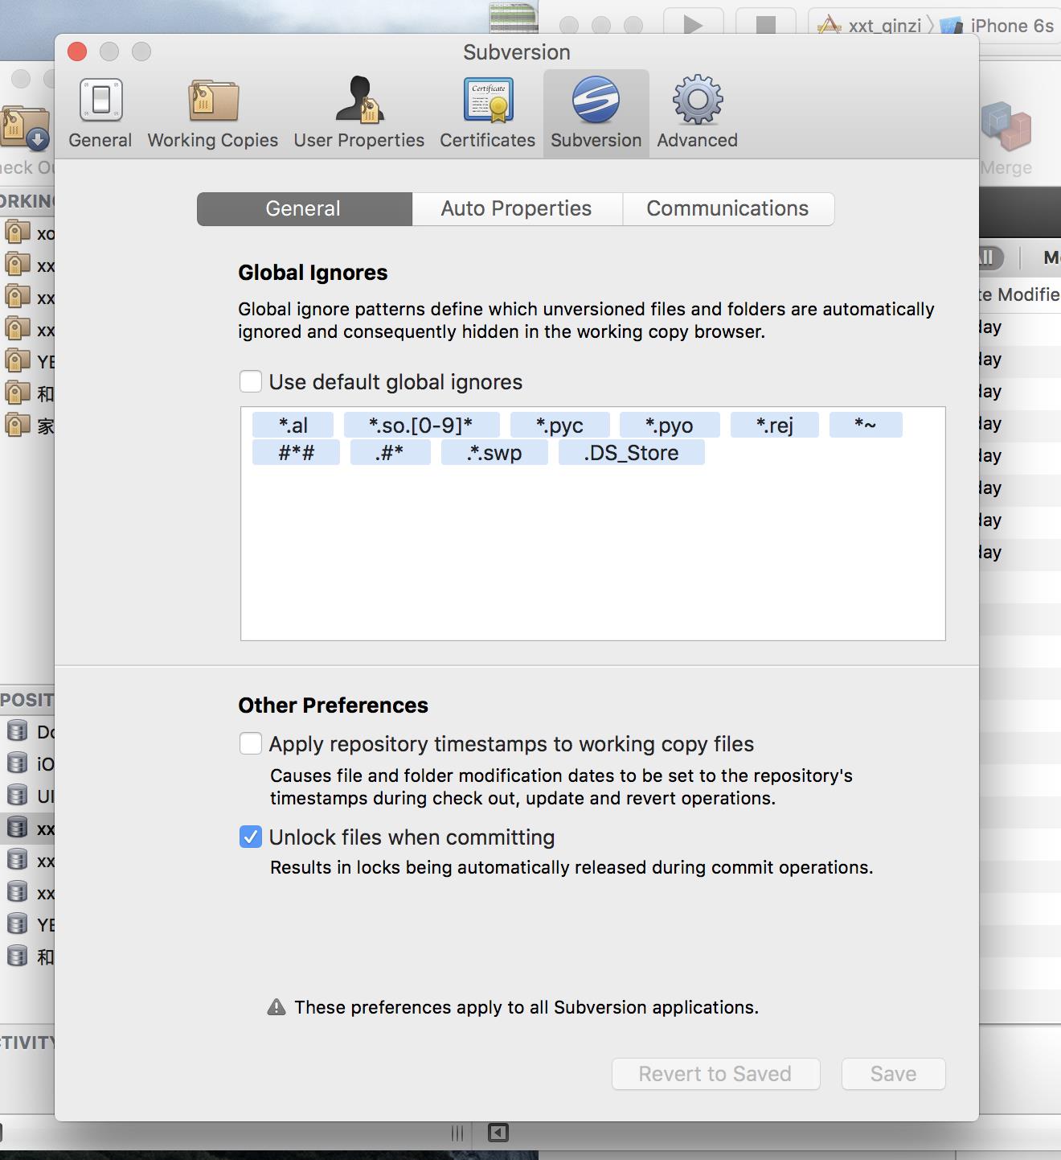Switch to the Auto Properties tab
Viewport: 1061px width, 1160px height.
[517, 209]
